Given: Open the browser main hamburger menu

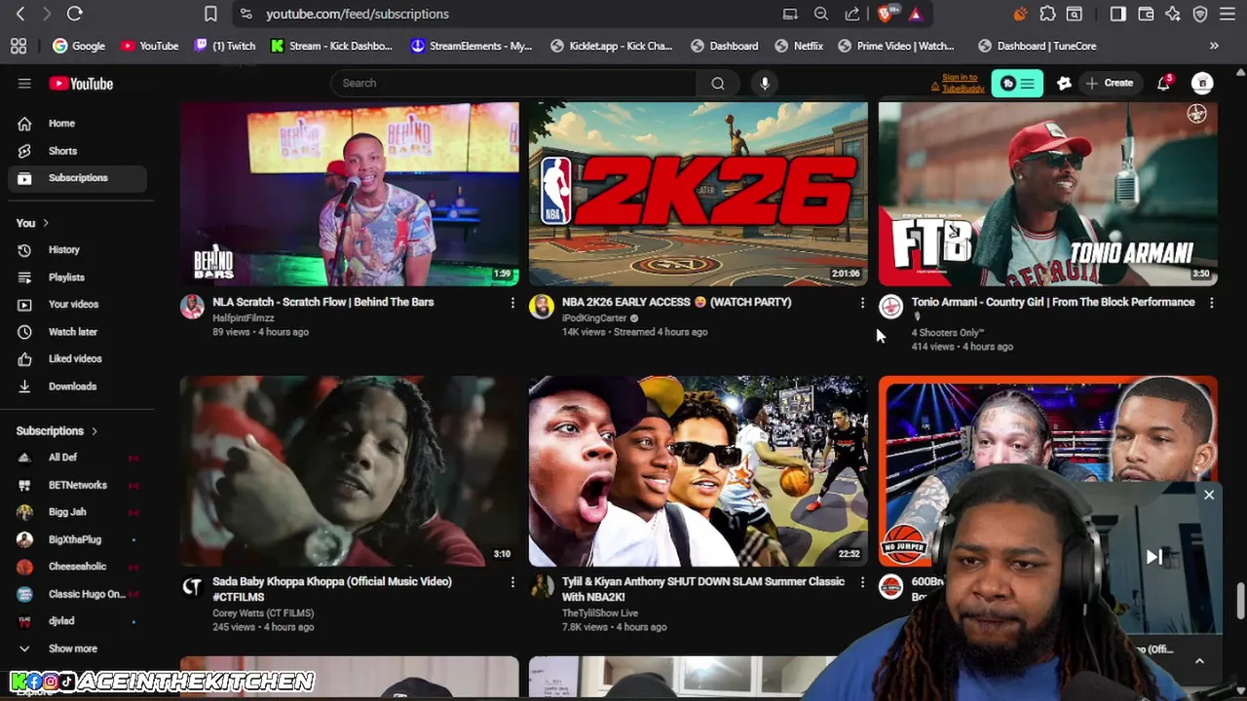Looking at the screenshot, I should point(1228,14).
